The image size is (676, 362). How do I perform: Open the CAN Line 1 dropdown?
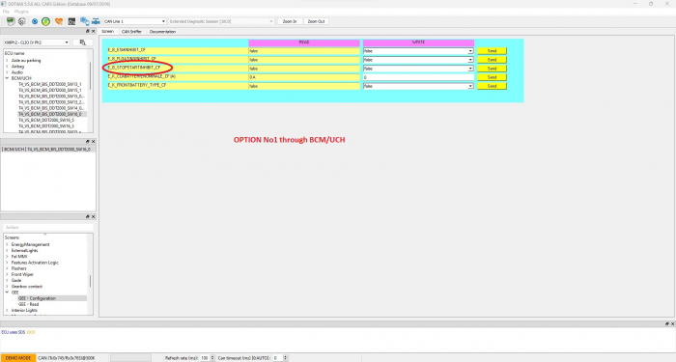135,21
